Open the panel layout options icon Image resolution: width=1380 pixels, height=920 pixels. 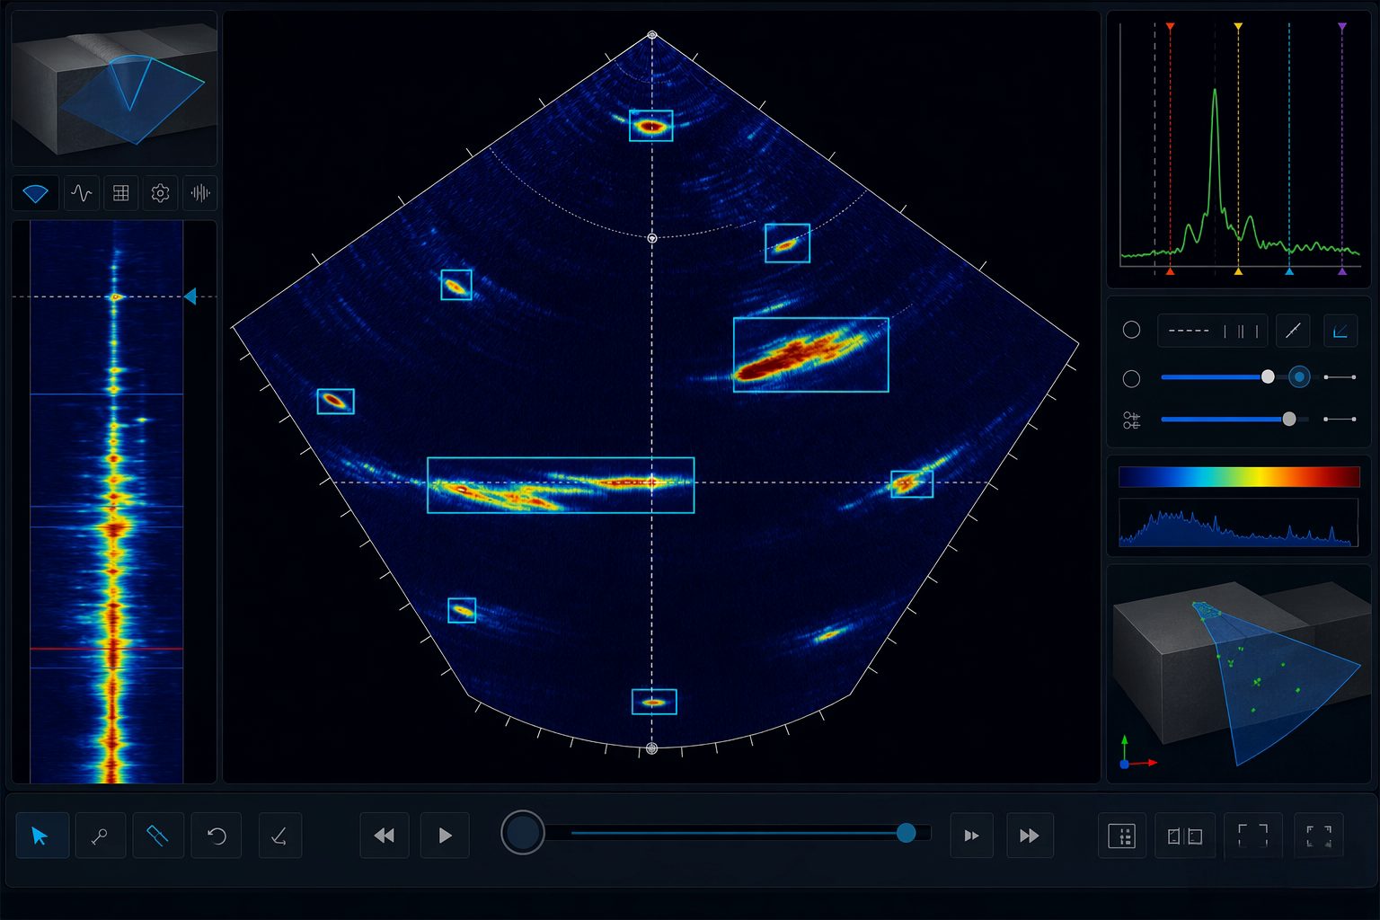[1122, 836]
